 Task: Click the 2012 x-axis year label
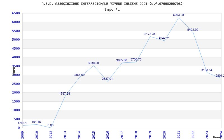(x=51, y=135)
